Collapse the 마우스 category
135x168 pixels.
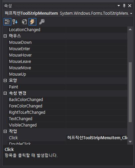tap(5, 36)
